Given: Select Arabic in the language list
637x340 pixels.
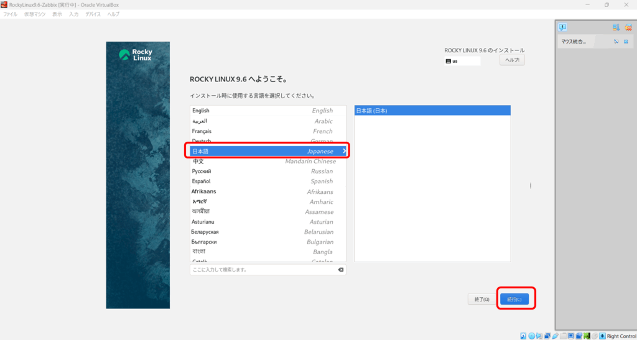Looking at the screenshot, I should click(267, 121).
